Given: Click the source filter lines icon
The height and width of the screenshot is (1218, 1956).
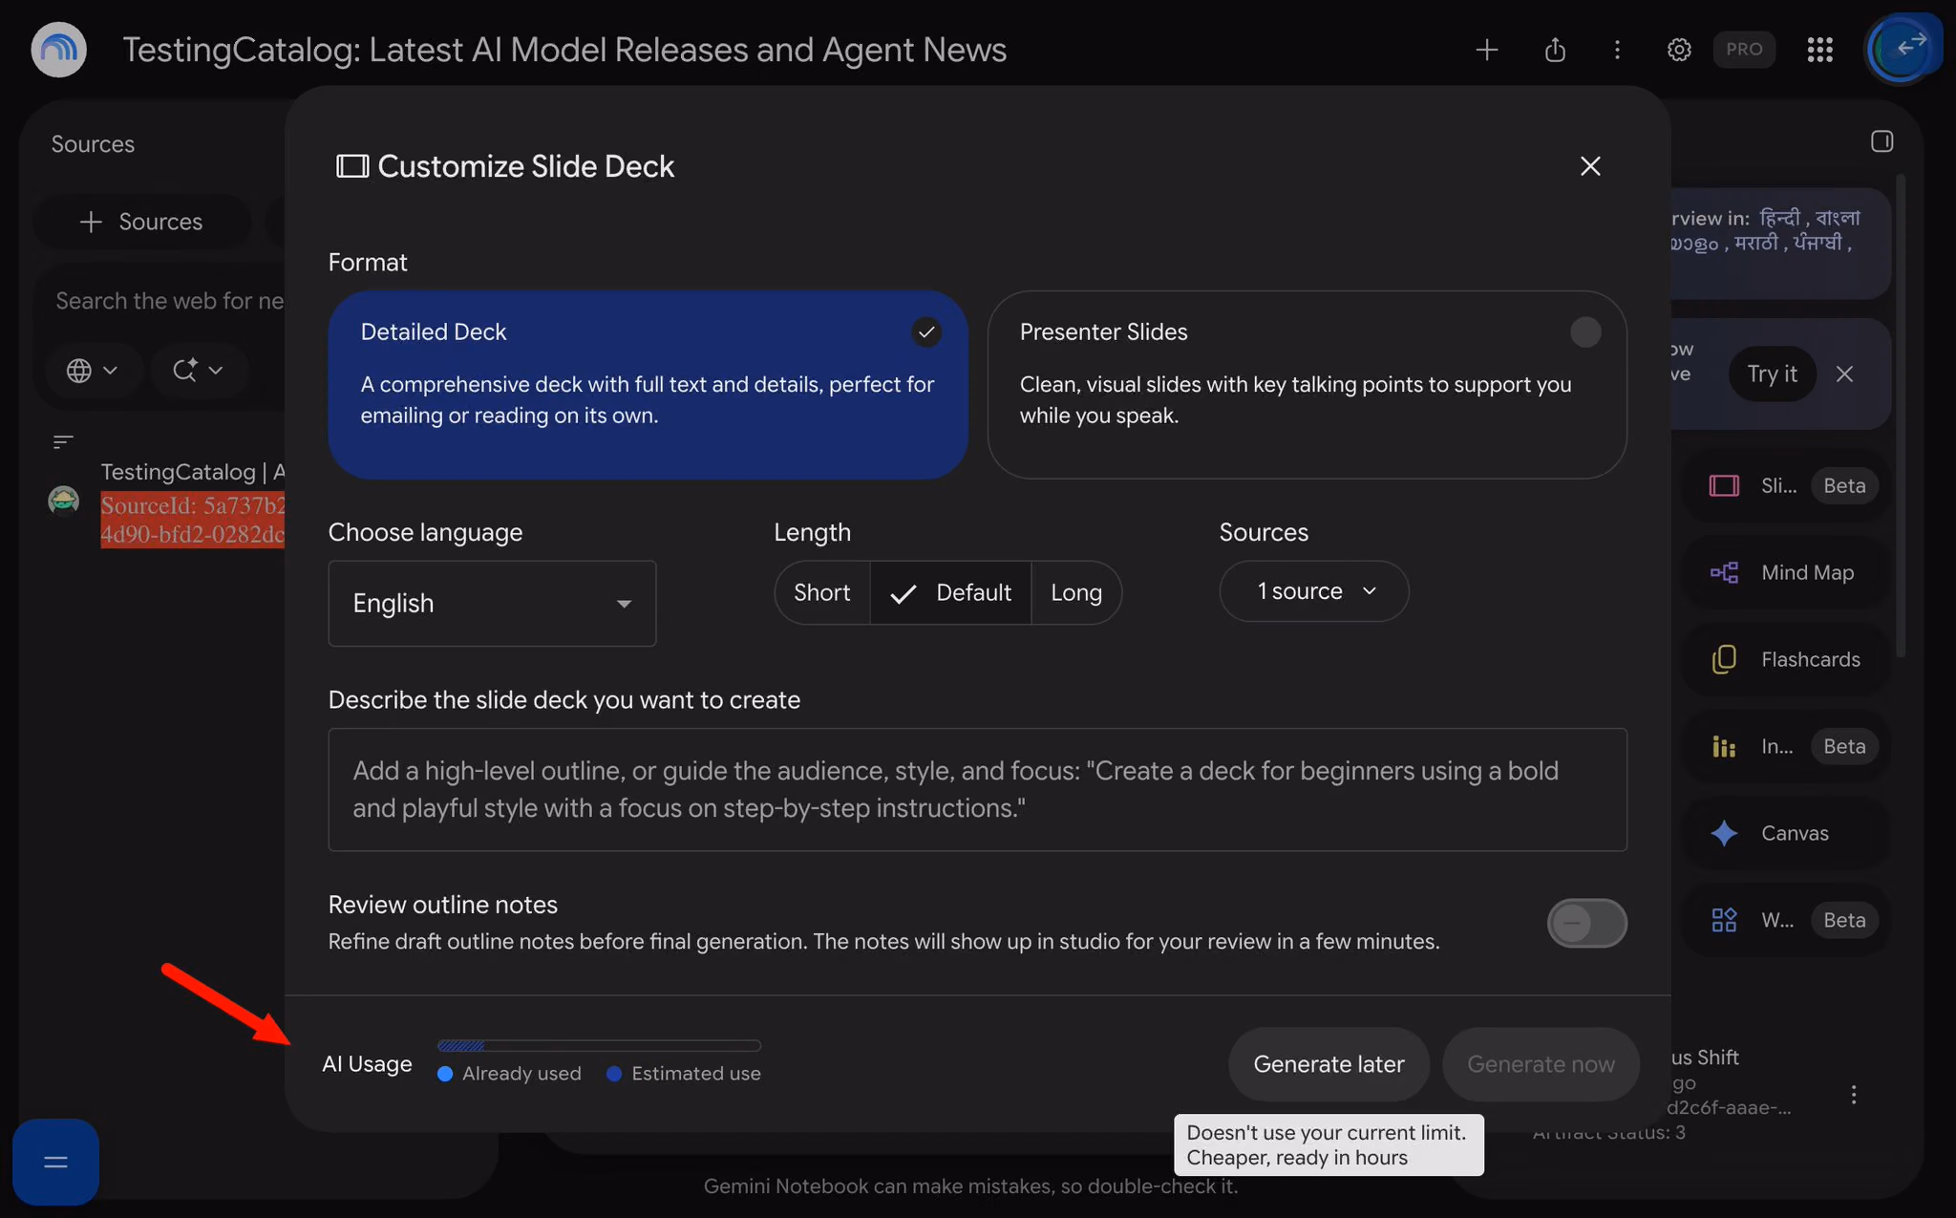Looking at the screenshot, I should [x=63, y=441].
